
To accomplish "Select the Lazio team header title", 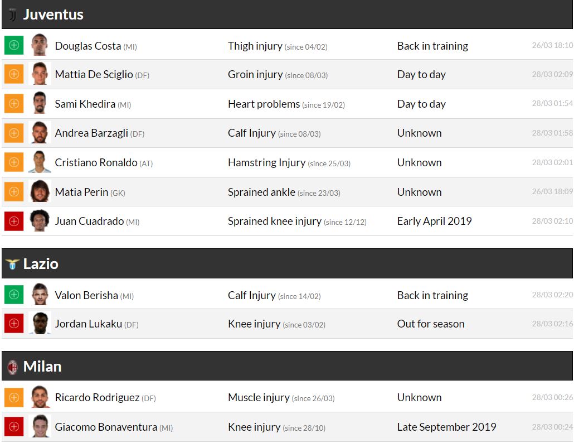I will tap(41, 264).
